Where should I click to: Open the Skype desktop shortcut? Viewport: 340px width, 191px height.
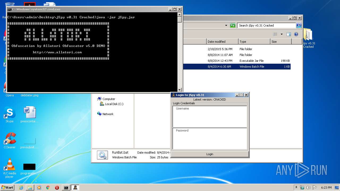coord(10,115)
